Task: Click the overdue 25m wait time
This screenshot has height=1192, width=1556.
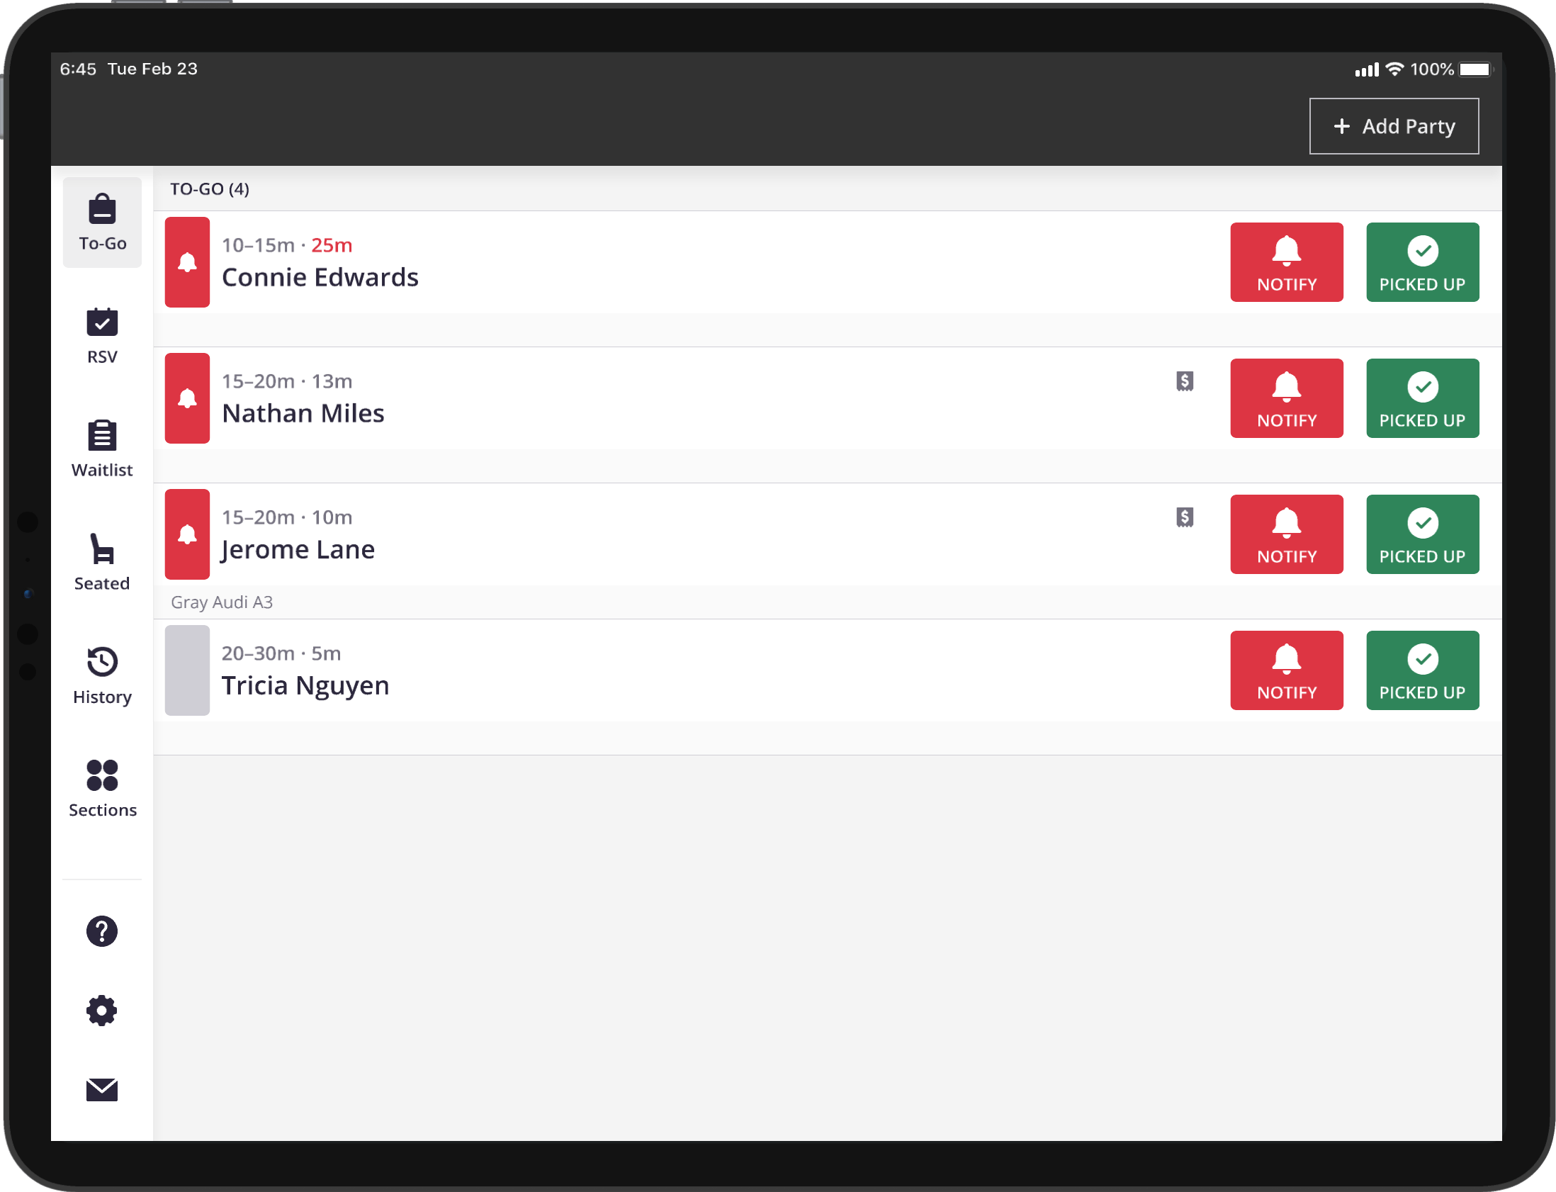Action: 332,245
